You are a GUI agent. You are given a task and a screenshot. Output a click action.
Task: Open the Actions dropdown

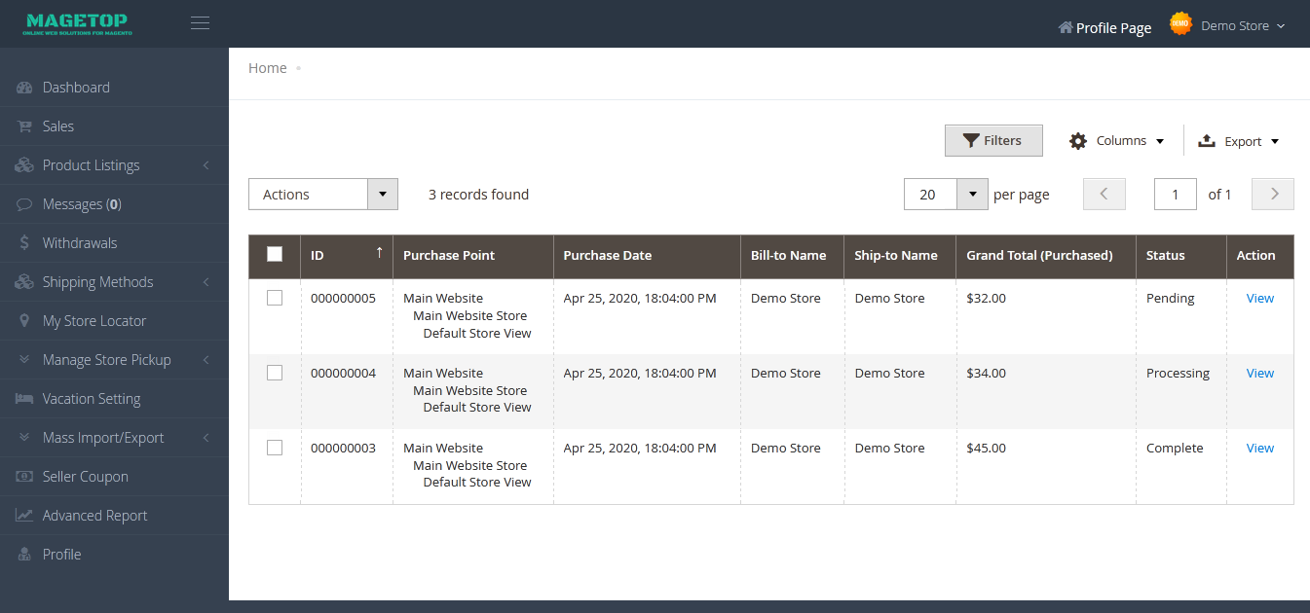(323, 195)
